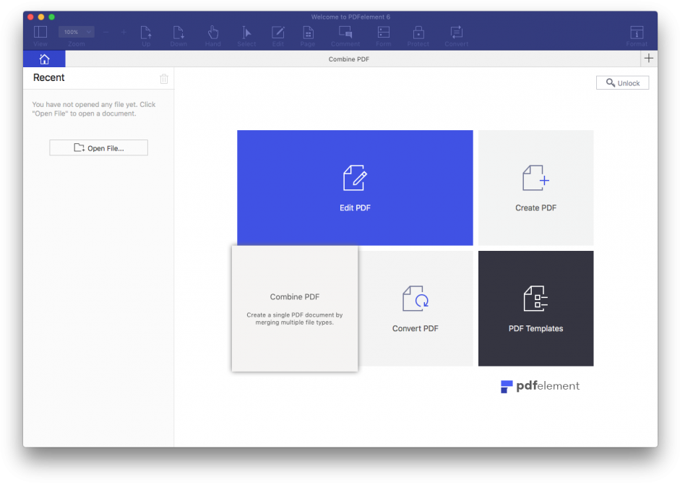Click the View icon on the toolbar
The height and width of the screenshot is (483, 680).
pos(40,33)
